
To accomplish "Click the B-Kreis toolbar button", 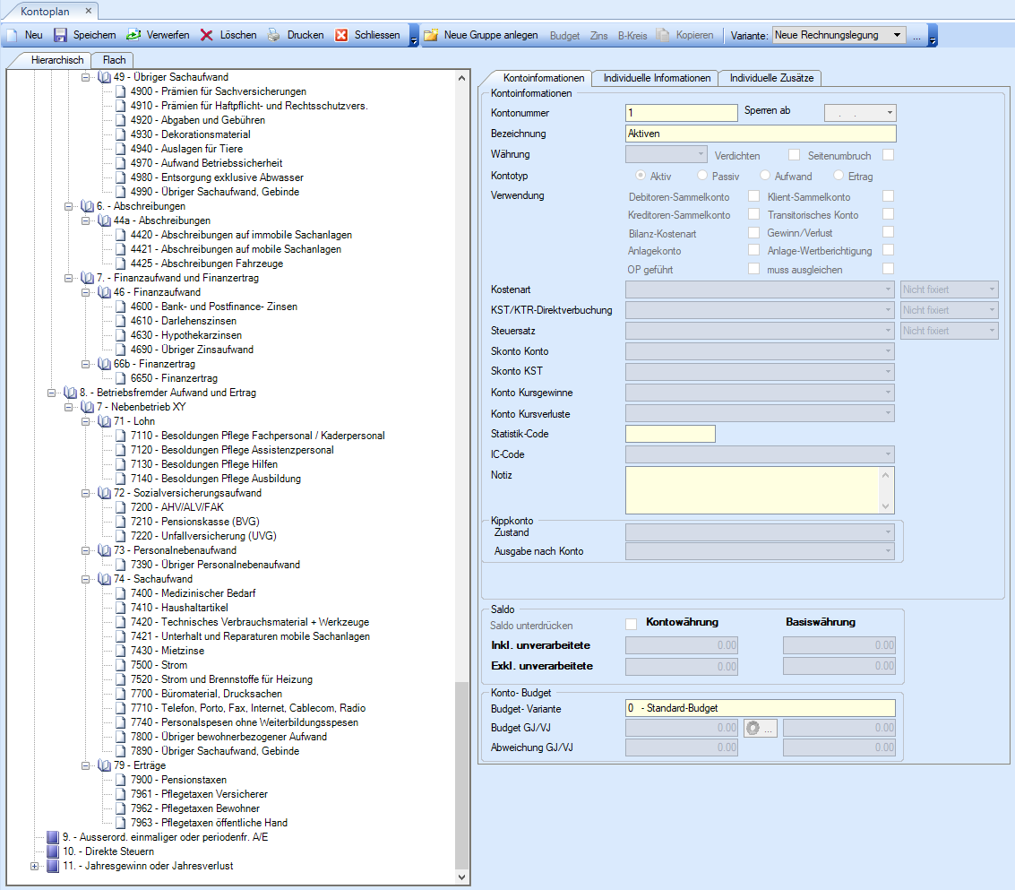I will click(632, 36).
